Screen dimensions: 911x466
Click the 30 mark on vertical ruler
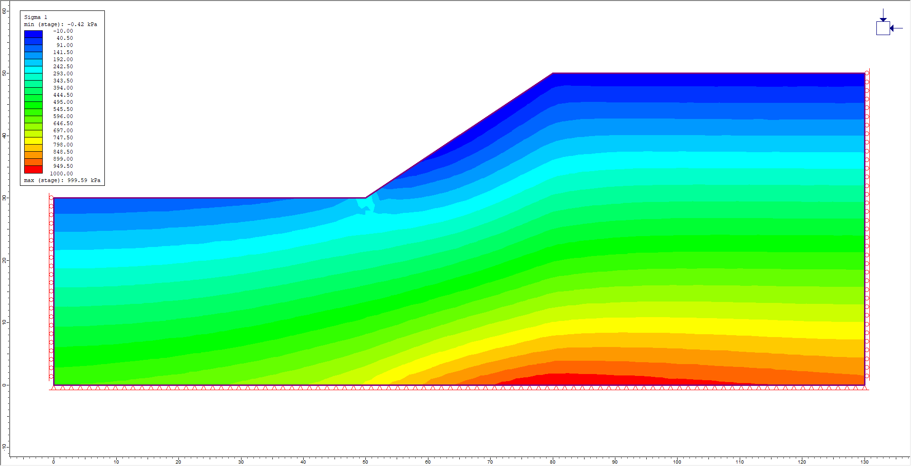coord(4,198)
